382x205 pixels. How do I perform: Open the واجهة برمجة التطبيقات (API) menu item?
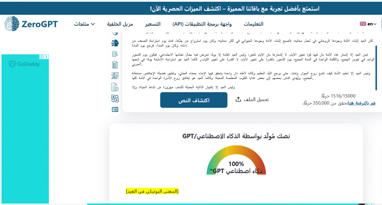202,24
